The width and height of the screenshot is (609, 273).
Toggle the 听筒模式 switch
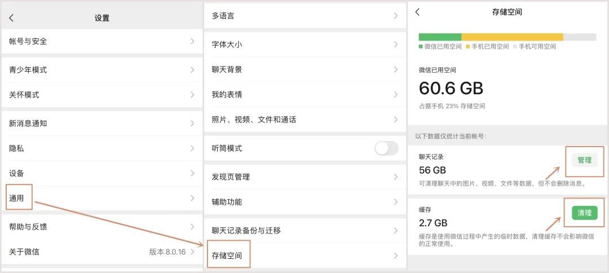[x=386, y=148]
